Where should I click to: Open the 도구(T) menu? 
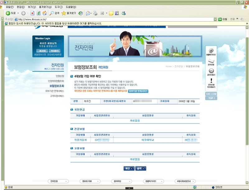point(59,7)
